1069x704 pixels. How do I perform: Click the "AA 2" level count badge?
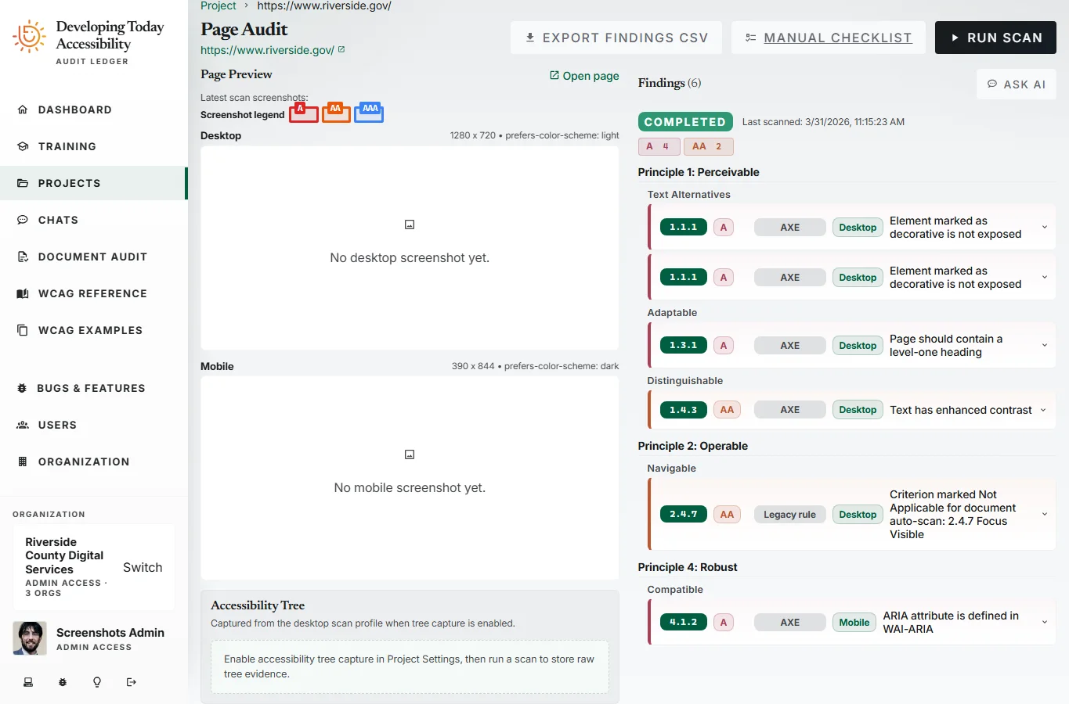click(708, 146)
